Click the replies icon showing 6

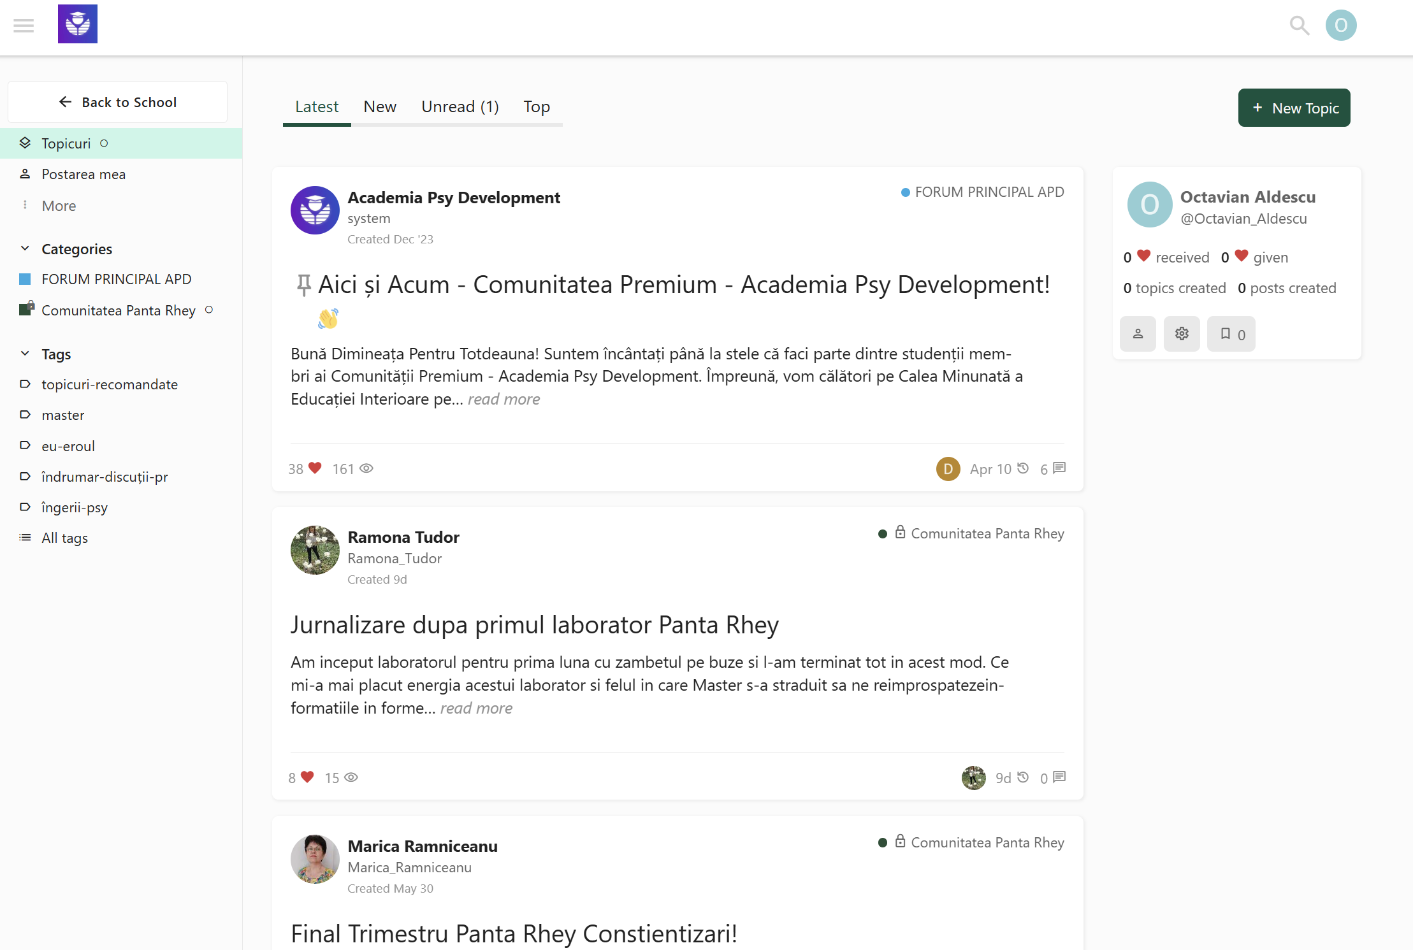(x=1059, y=468)
